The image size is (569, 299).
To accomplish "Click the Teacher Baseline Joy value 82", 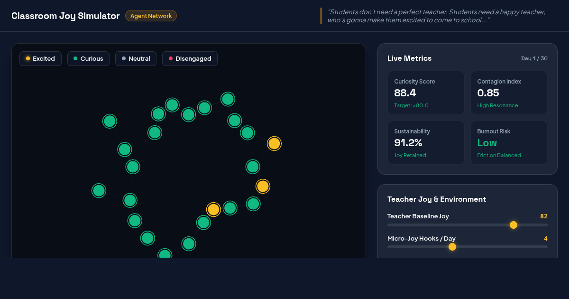I will click(544, 216).
